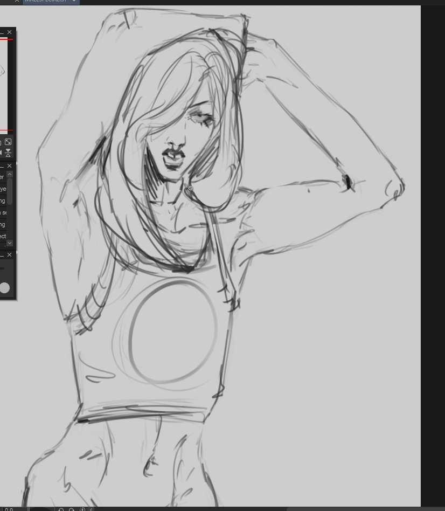Select the fit-to-screen diagonal arrow icon in the navigator panel
Image resolution: width=445 pixels, height=511 pixels.
(x=8, y=142)
